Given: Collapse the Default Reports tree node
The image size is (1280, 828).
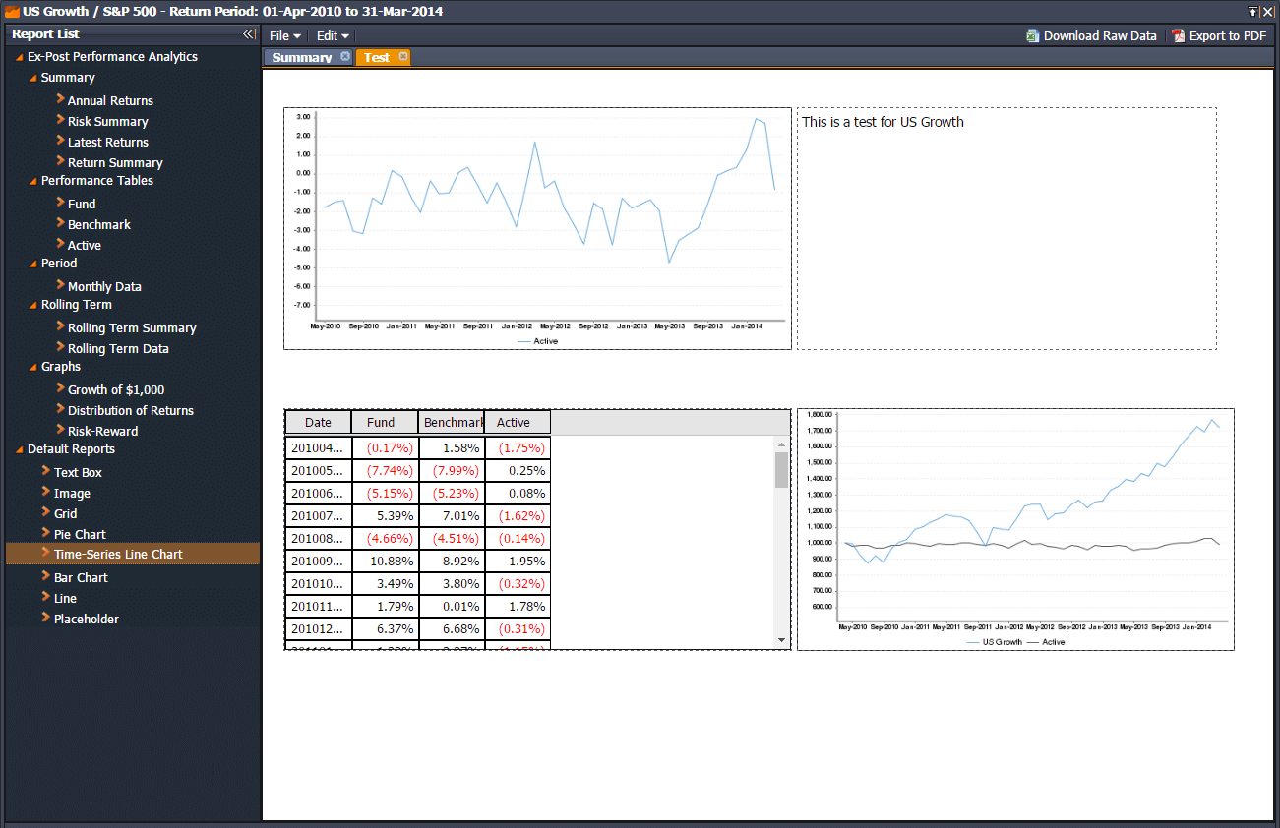Looking at the screenshot, I should point(20,449).
